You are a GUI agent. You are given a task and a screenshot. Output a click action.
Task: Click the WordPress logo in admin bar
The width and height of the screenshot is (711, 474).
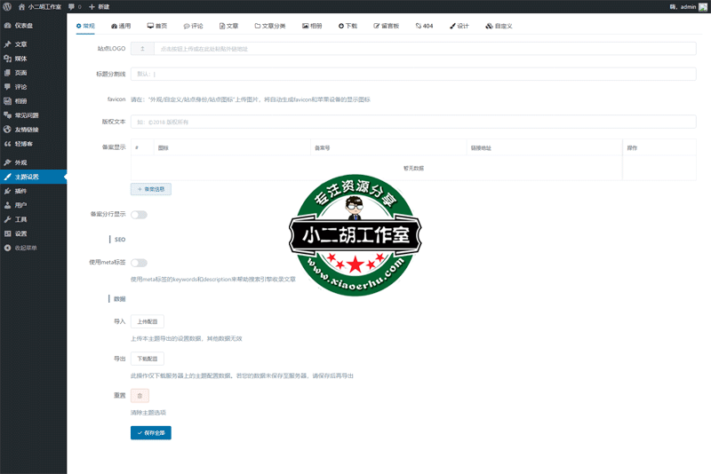point(7,6)
